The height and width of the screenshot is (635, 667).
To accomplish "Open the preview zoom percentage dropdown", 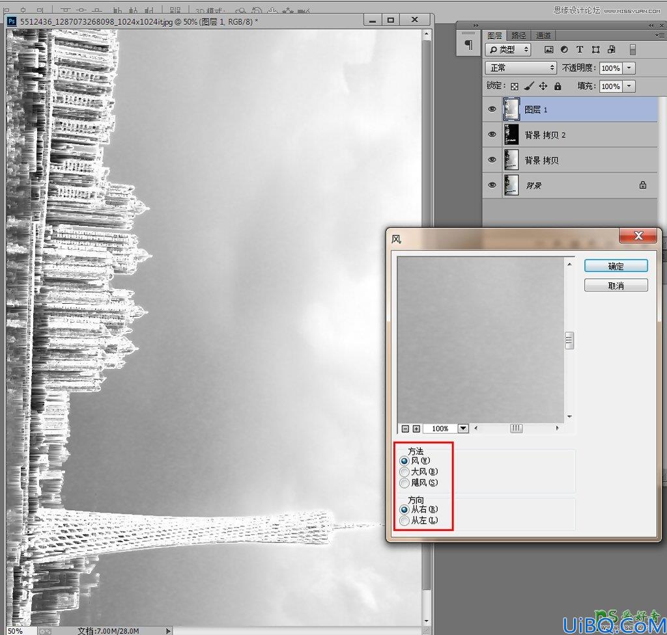I will [463, 429].
